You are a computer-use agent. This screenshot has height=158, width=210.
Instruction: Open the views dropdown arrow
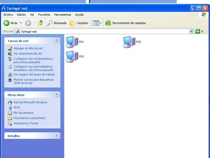(x=101, y=23)
